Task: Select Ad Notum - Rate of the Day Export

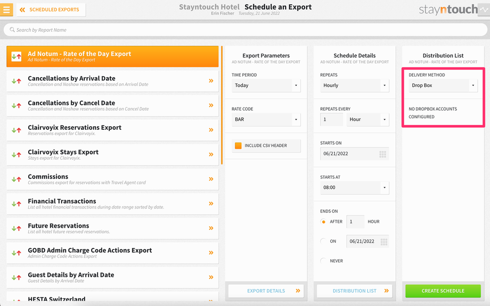Action: click(112, 56)
